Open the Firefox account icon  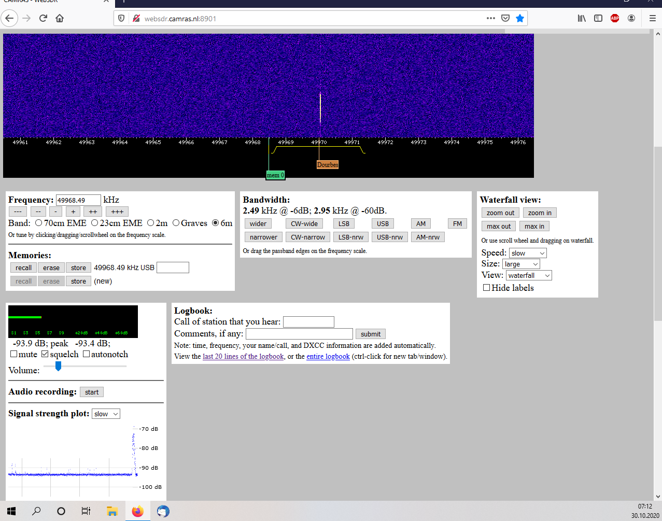631,18
